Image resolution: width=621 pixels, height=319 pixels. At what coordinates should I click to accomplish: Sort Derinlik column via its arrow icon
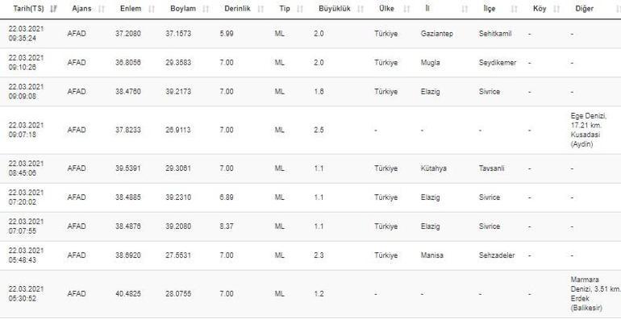[260, 9]
